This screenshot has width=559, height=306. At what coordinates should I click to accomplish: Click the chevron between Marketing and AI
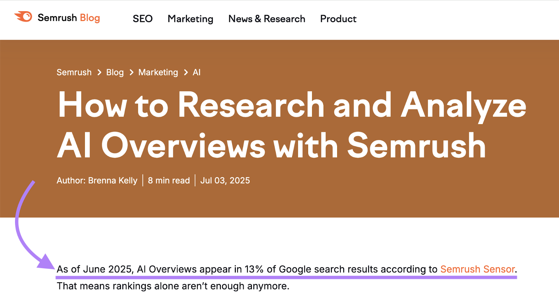click(x=185, y=72)
